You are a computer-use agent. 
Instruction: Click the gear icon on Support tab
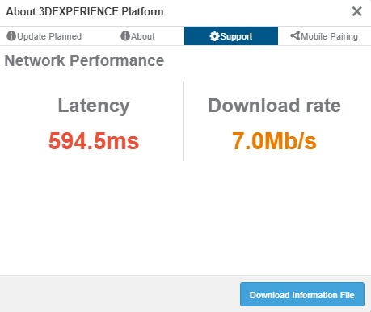tap(214, 36)
